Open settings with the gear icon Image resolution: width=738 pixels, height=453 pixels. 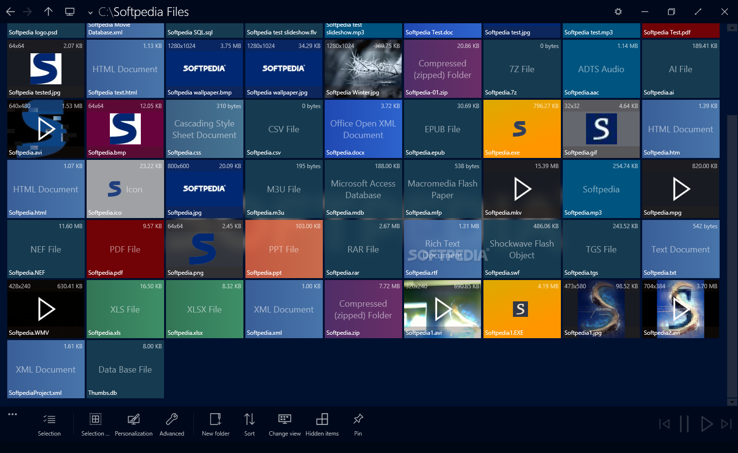click(618, 12)
